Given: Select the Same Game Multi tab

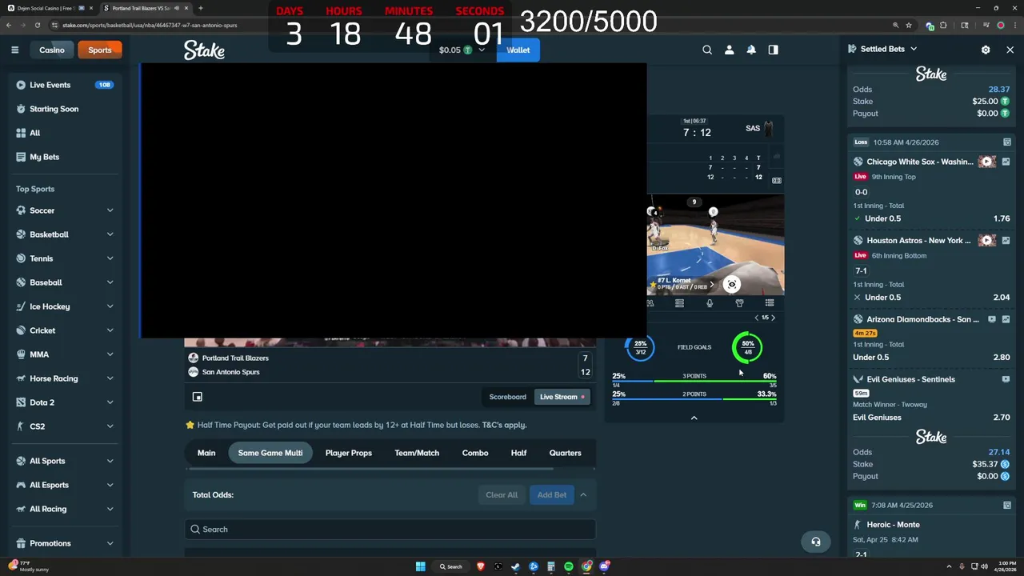Looking at the screenshot, I should click(270, 453).
